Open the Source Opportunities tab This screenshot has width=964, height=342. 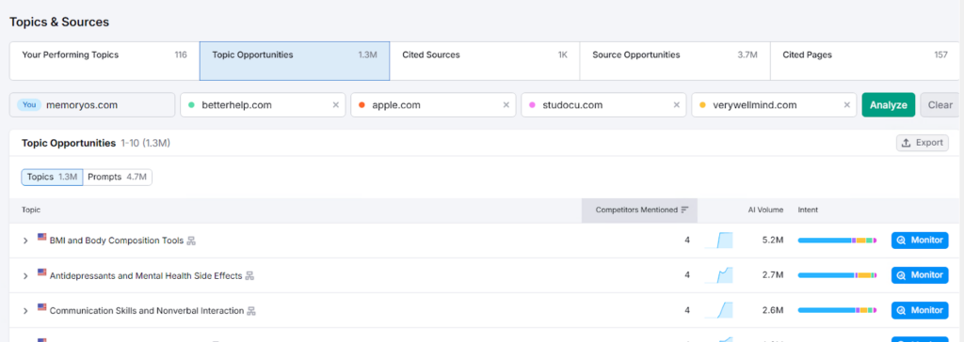tap(674, 61)
